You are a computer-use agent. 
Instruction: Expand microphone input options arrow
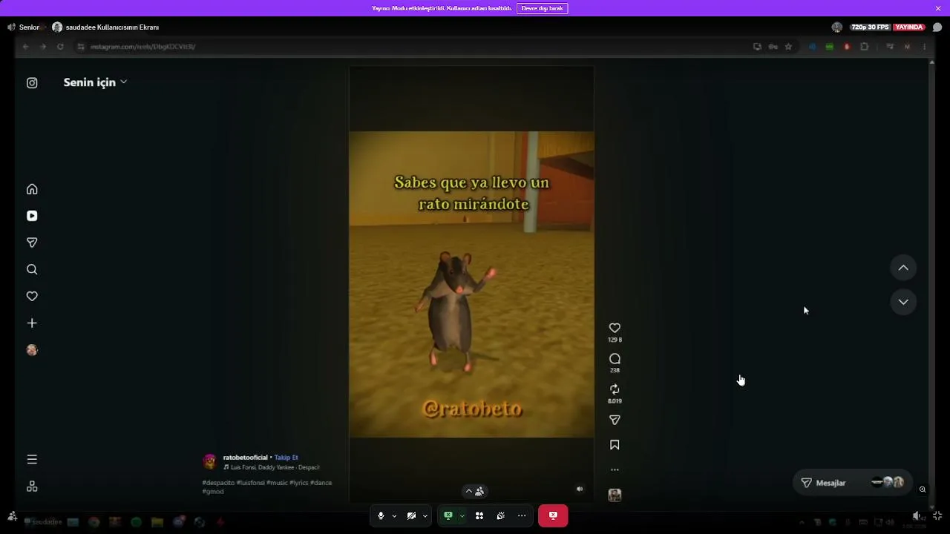click(394, 515)
